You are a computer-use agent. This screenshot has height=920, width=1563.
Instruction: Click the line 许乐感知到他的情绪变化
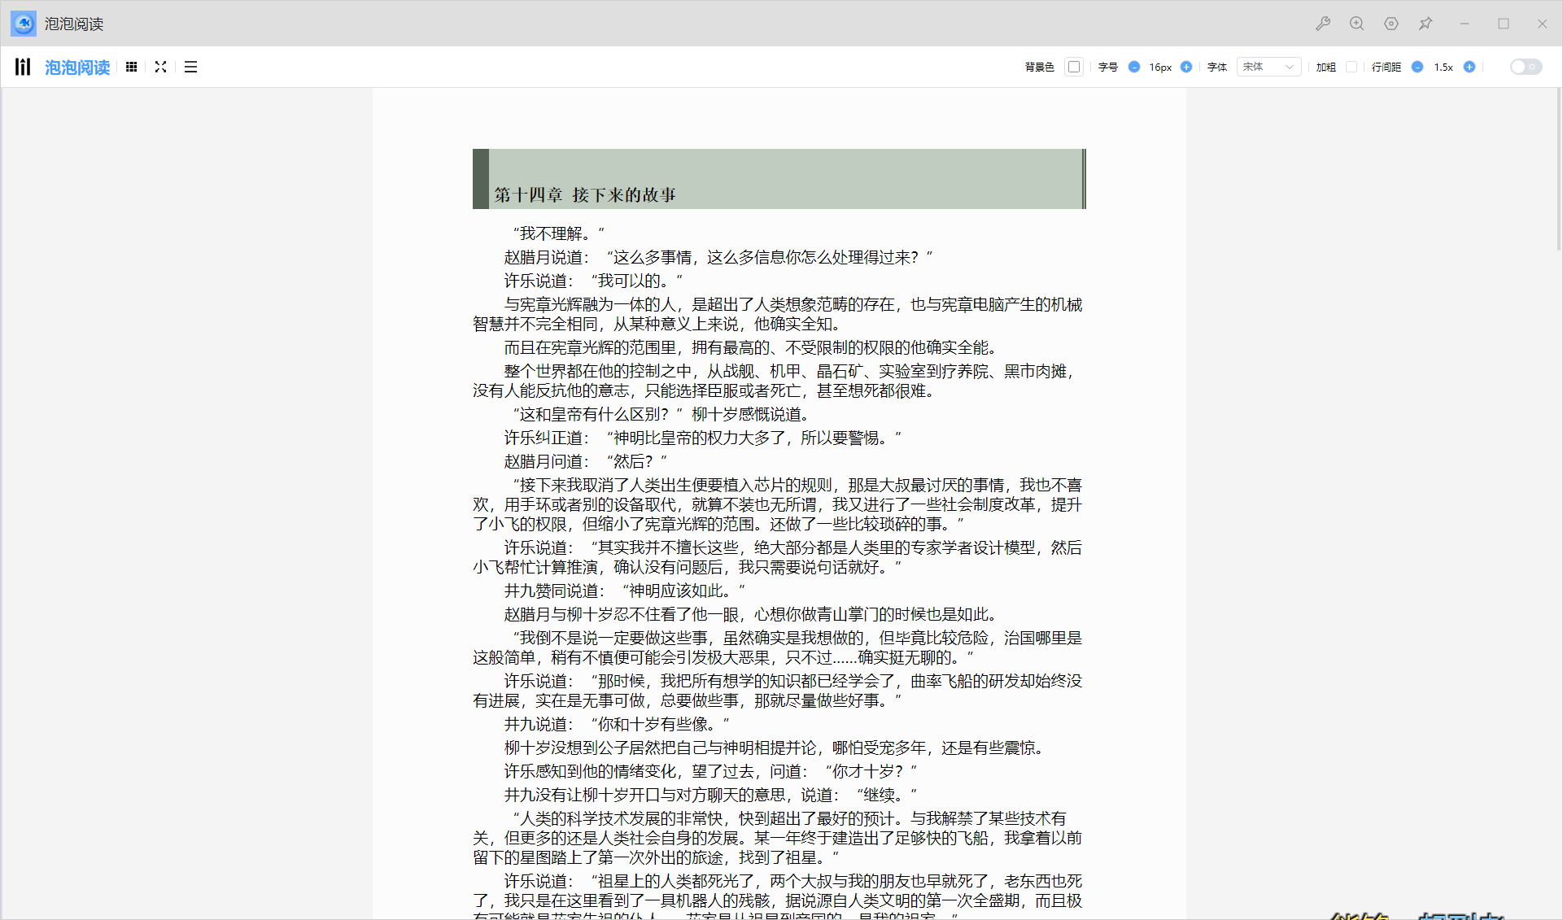click(711, 771)
